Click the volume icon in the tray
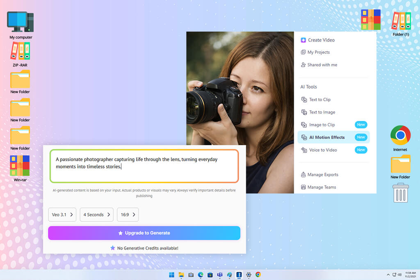The height and width of the screenshot is (280, 420). (399, 275)
